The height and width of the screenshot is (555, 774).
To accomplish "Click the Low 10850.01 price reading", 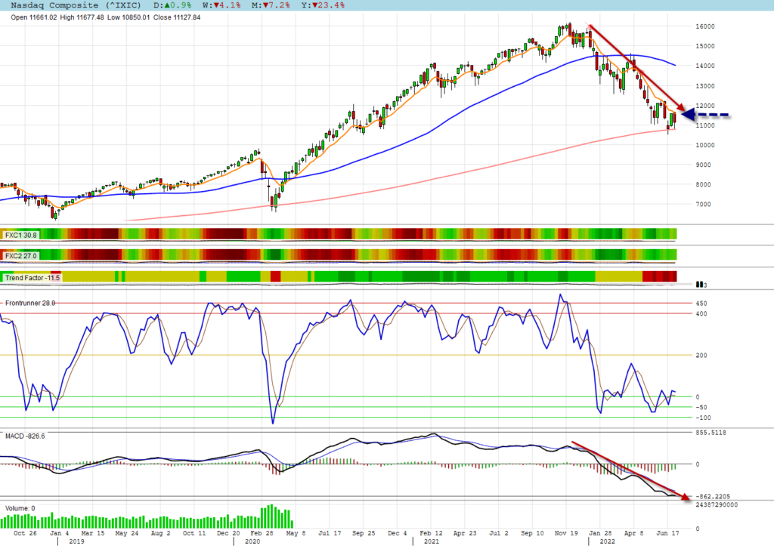I will pos(128,17).
